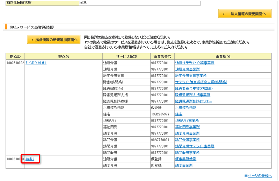
Task: Open 居宅介護支援事業所 link
Action: coord(191,76)
